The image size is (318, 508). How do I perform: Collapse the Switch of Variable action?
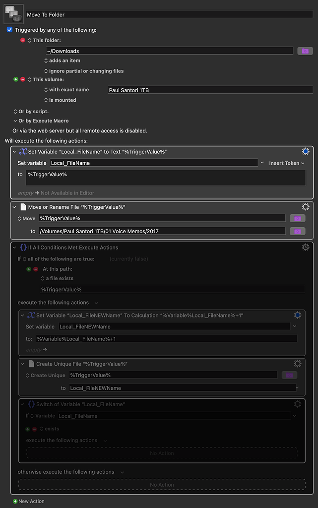click(x=22, y=404)
